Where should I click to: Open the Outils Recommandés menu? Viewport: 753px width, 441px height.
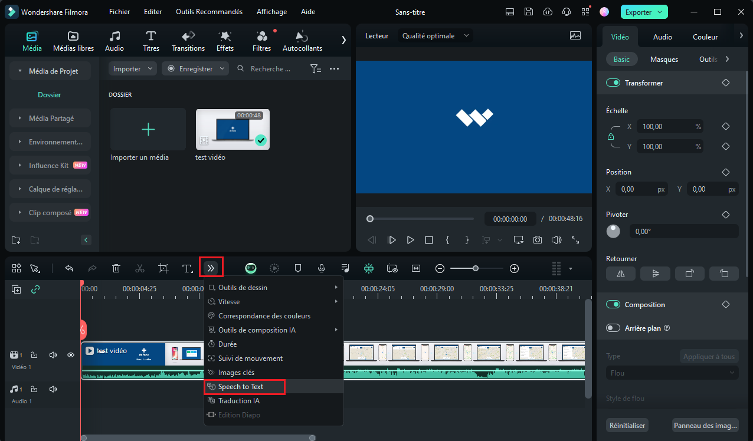tap(209, 12)
